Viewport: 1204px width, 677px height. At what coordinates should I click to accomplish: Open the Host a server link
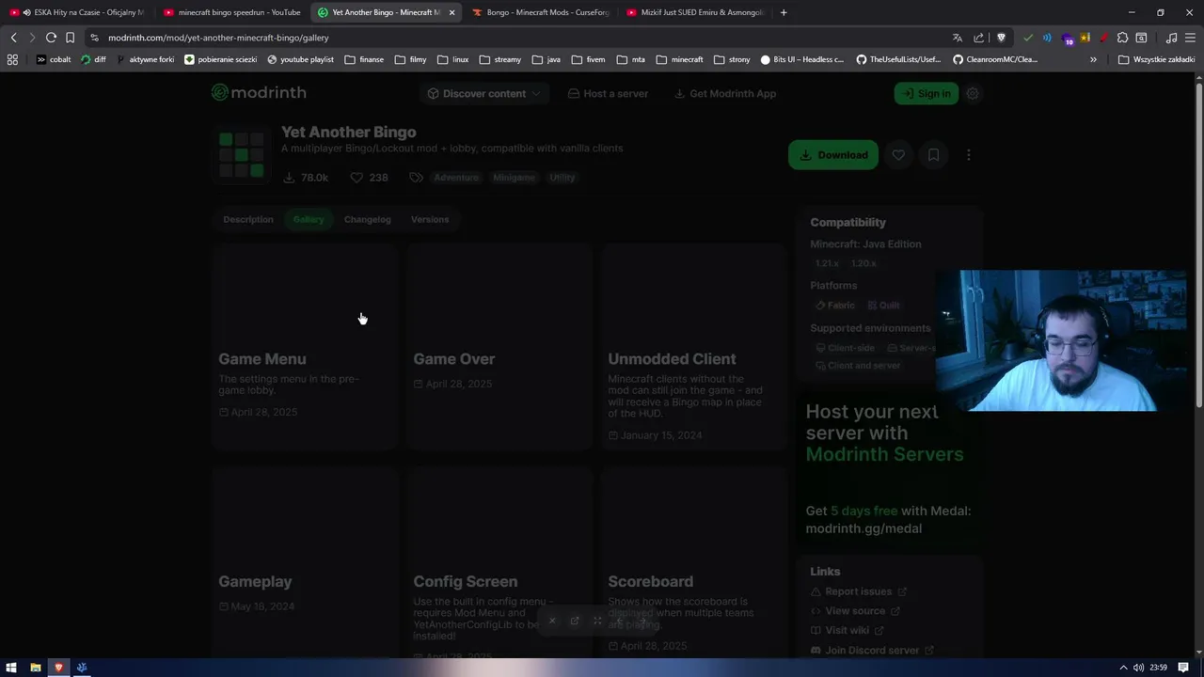pyautogui.click(x=607, y=93)
